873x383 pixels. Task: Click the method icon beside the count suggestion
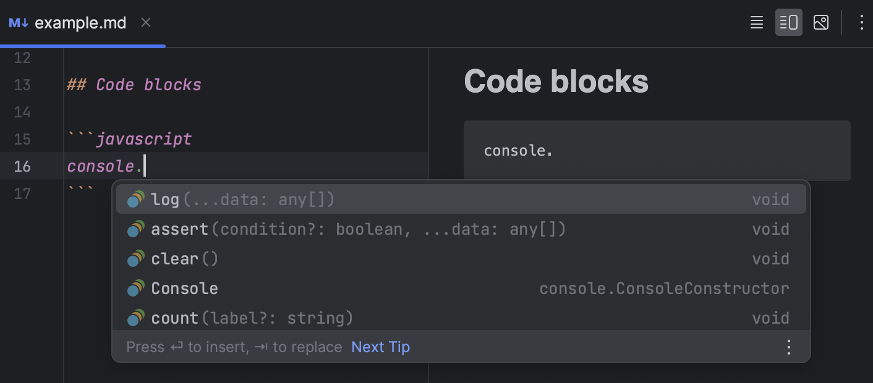click(x=135, y=318)
